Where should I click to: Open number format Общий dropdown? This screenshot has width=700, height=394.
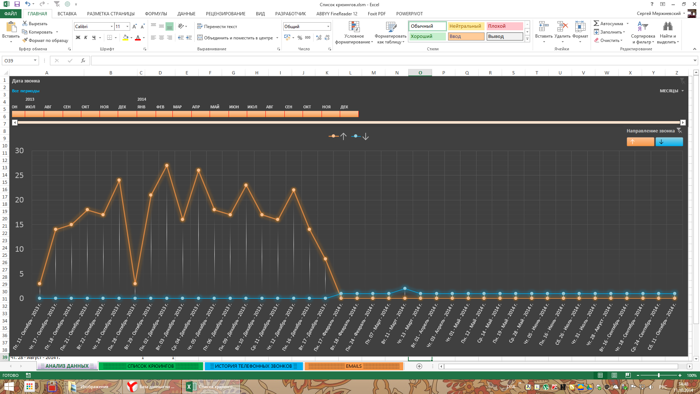(328, 27)
